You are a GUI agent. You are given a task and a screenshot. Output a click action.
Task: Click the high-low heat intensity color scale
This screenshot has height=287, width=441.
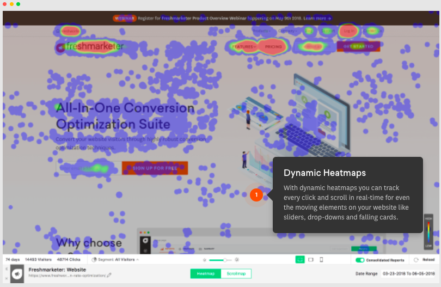click(428, 232)
